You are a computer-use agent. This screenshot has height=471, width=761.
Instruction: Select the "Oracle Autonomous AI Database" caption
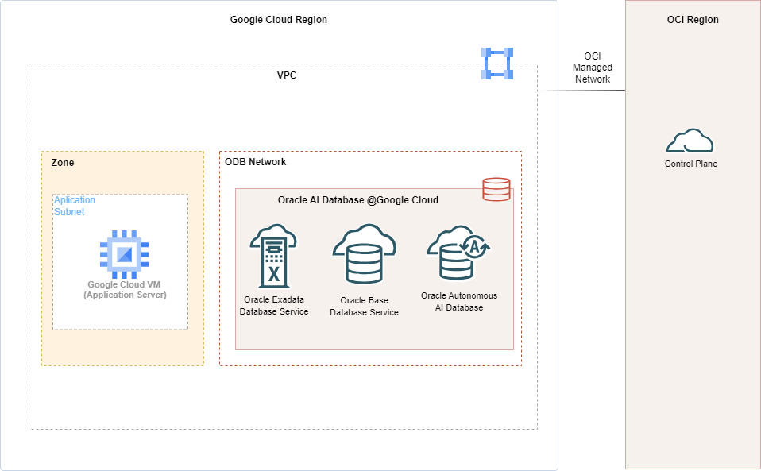[459, 302]
